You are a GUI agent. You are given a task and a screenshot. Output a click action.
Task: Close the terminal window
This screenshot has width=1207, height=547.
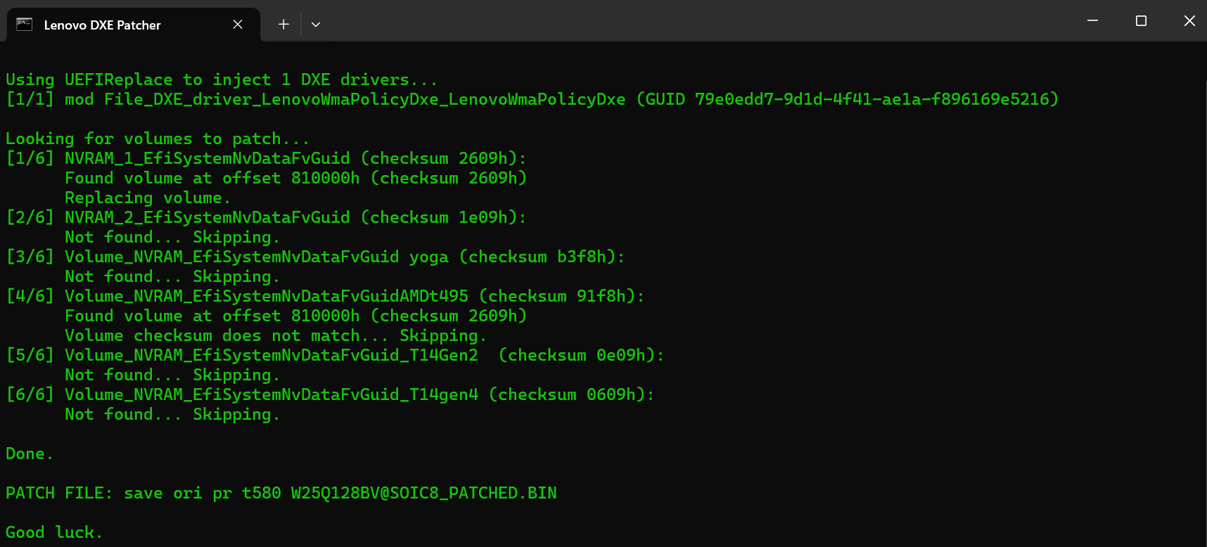click(x=1189, y=21)
